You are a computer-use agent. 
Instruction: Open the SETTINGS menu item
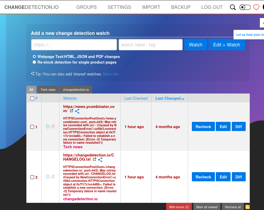[119, 7]
